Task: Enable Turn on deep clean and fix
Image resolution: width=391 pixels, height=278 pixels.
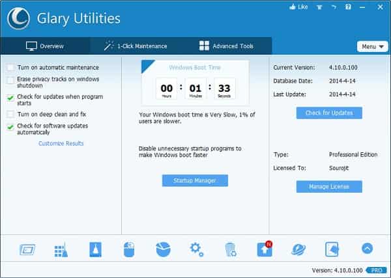Action: 10,115
